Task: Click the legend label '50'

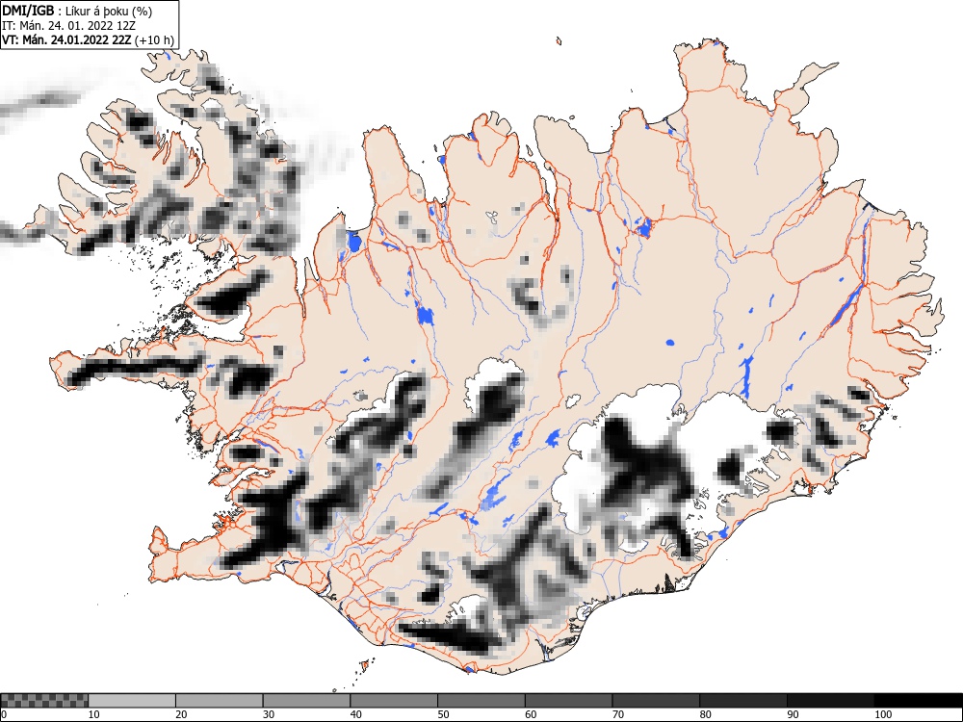Action: 443,714
